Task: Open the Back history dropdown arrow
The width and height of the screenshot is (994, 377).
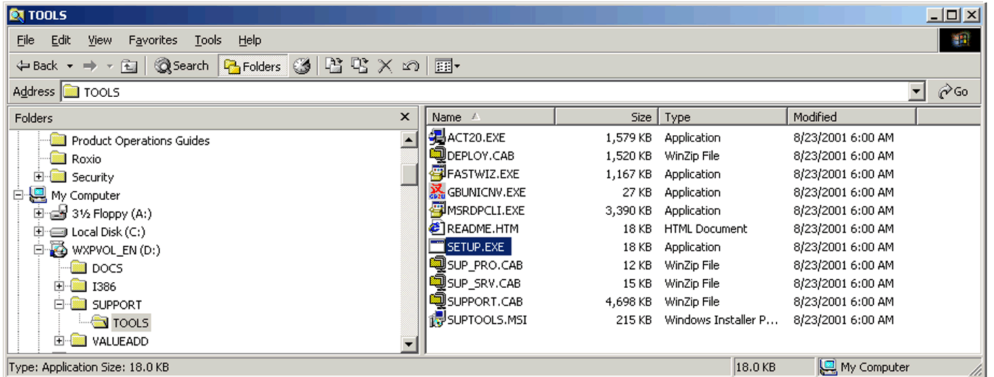Action: (70, 66)
